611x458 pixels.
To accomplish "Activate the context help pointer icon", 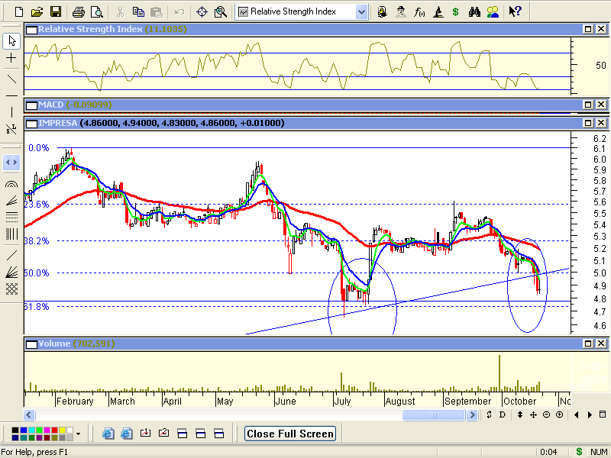I will point(515,12).
